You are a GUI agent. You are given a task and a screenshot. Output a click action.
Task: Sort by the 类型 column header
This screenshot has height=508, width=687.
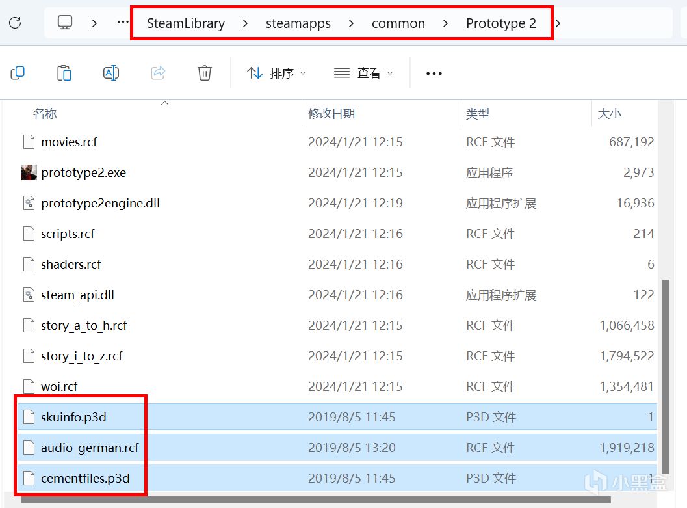(x=477, y=114)
